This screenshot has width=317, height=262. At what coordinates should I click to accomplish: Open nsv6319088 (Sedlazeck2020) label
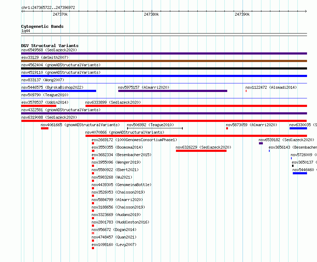pos(49,117)
